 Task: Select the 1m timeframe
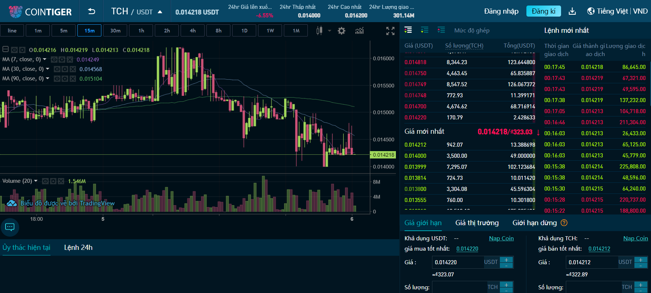coord(38,31)
